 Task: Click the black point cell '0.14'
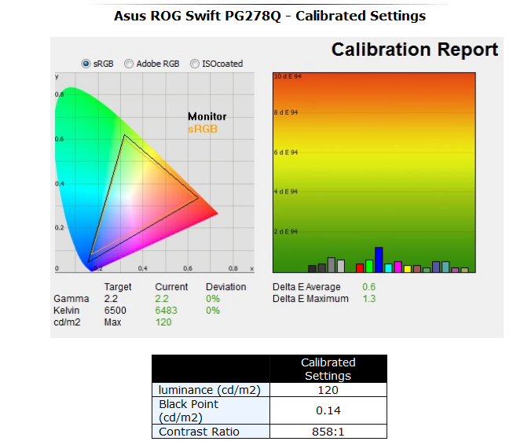pos(328,410)
